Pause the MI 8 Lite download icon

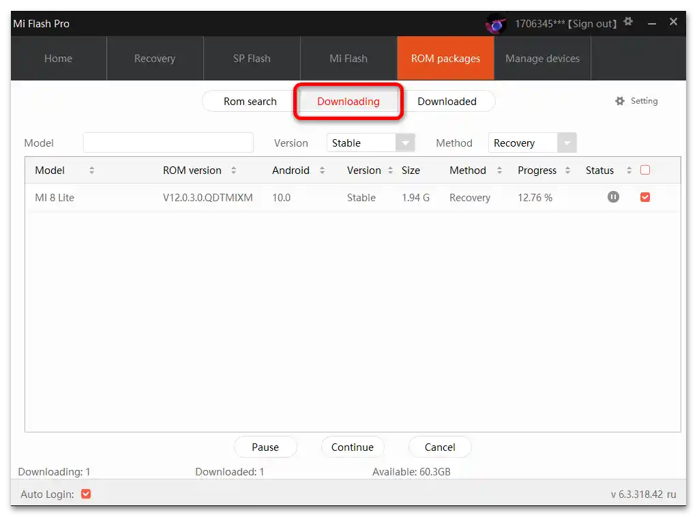point(613,197)
